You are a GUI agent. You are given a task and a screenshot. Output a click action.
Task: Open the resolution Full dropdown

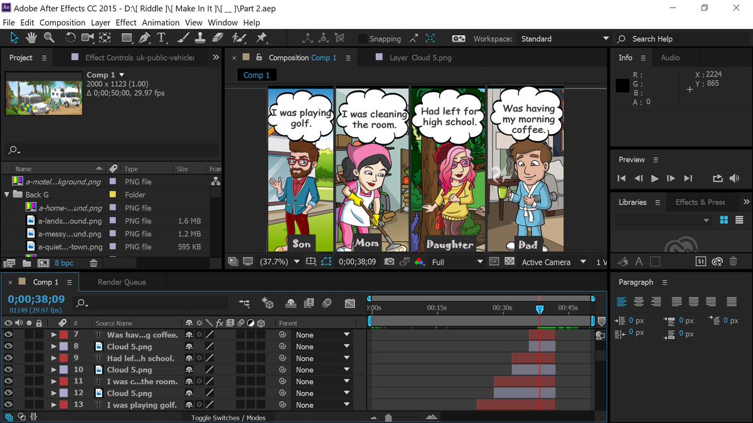tap(457, 262)
